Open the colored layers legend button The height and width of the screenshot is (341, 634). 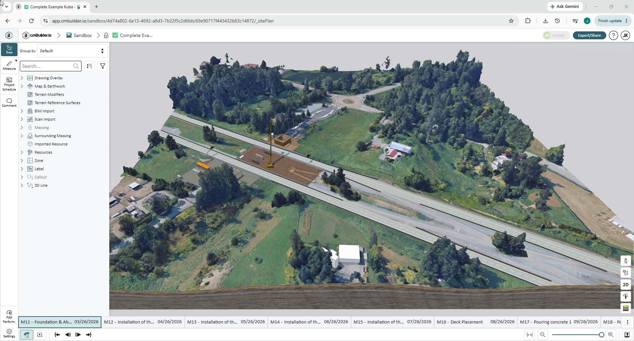pos(626,308)
